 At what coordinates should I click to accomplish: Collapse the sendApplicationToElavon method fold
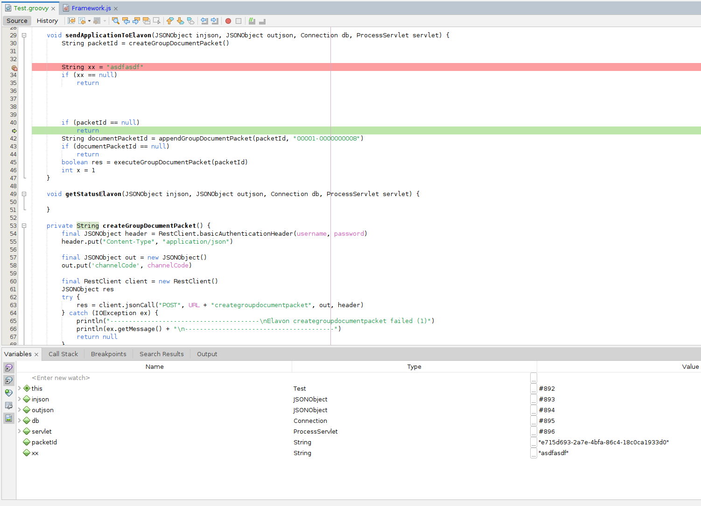pyautogui.click(x=24, y=35)
